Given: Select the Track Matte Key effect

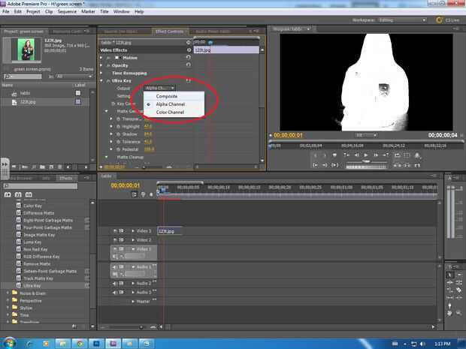Looking at the screenshot, I should coord(38,278).
